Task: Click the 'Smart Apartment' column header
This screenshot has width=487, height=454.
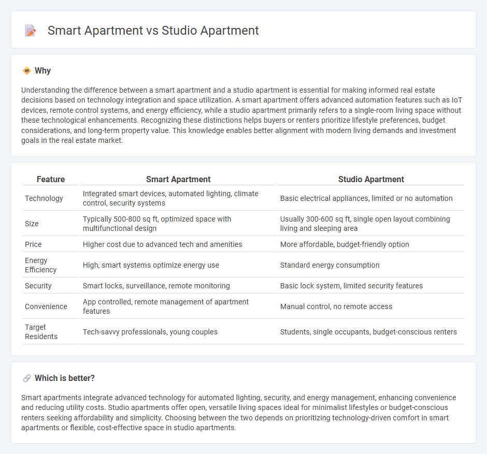Action: click(x=178, y=179)
